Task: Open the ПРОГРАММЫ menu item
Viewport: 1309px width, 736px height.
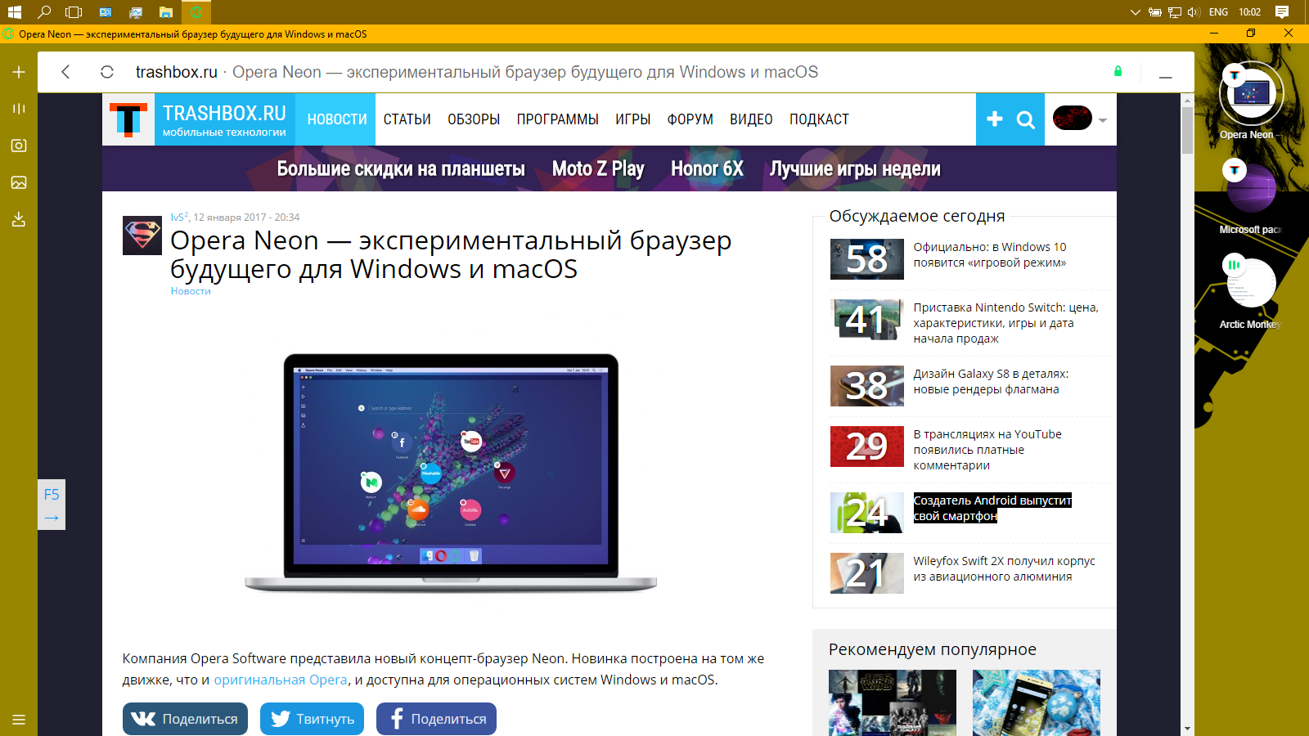Action: coord(558,119)
